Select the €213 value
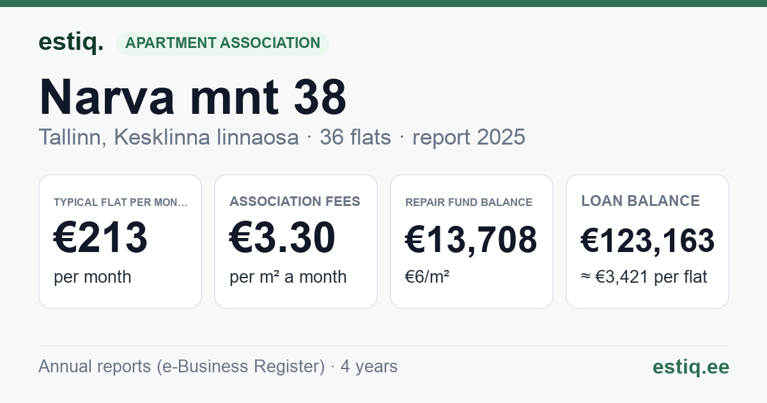 coord(100,238)
